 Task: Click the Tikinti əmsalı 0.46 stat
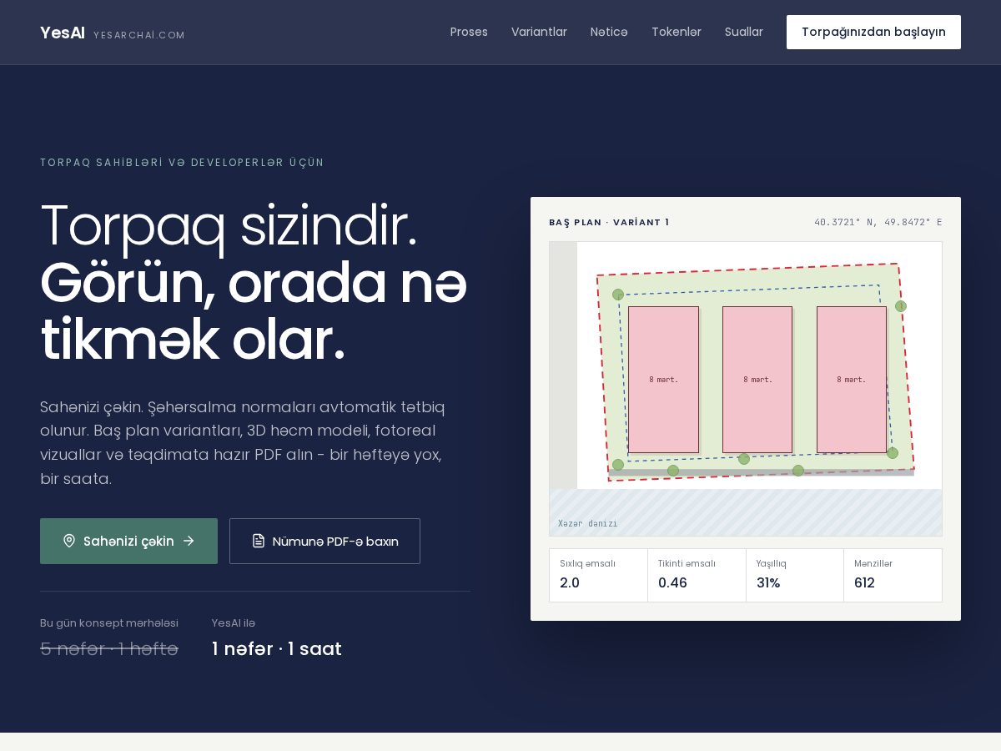point(697,575)
